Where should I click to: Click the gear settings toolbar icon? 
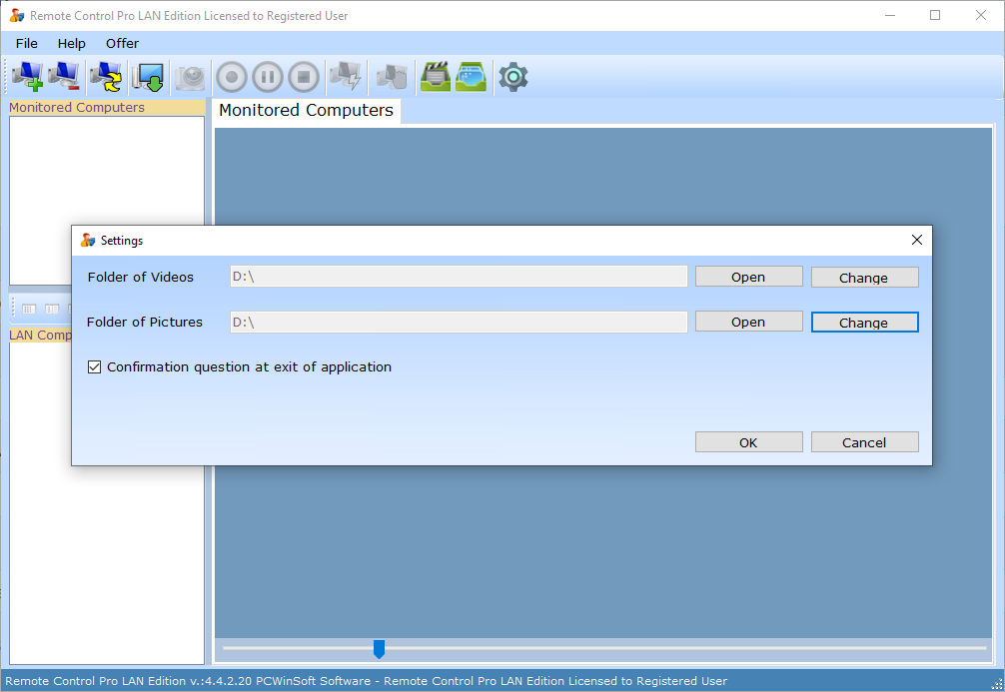513,77
